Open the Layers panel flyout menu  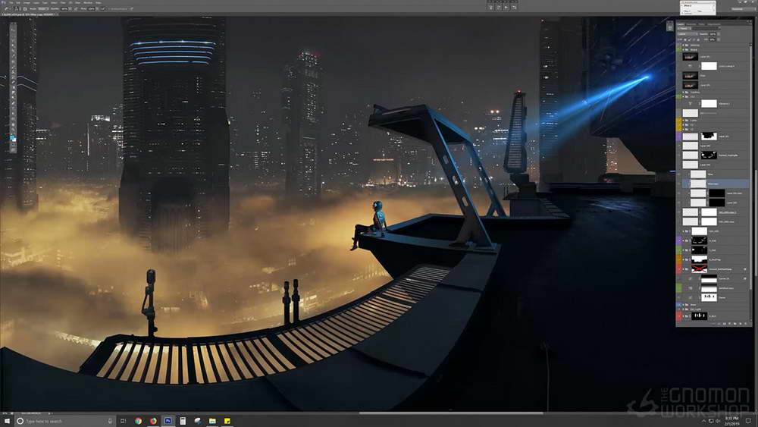[x=750, y=24]
